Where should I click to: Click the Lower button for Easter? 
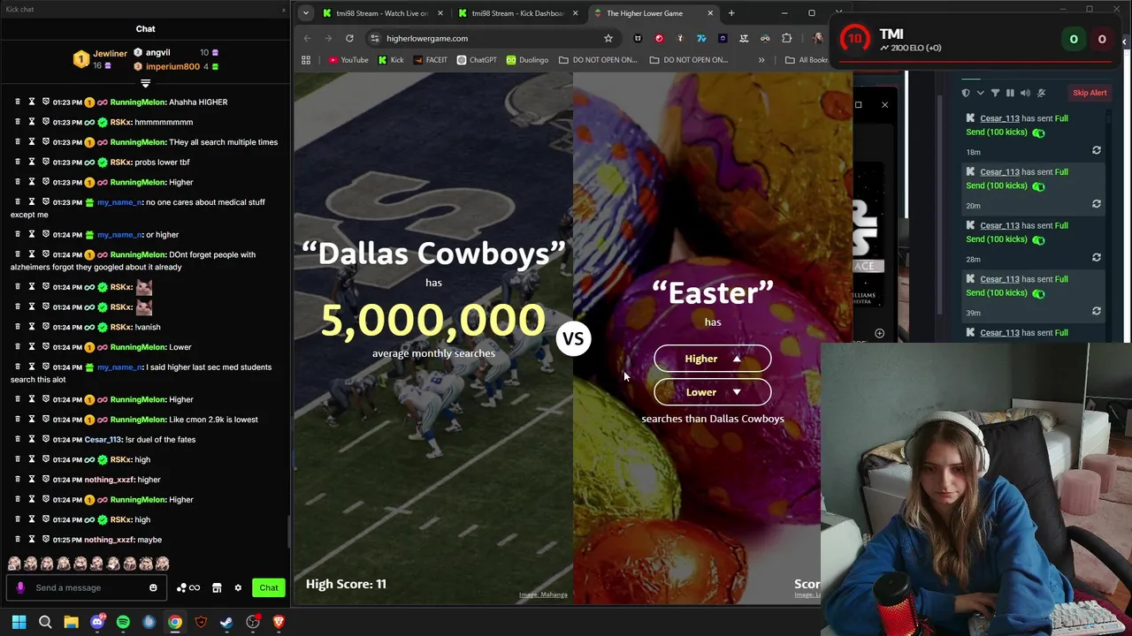click(712, 392)
